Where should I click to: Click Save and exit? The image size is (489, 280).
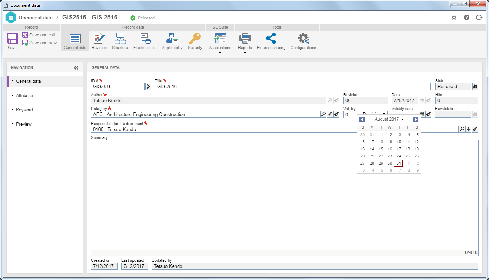click(39, 35)
